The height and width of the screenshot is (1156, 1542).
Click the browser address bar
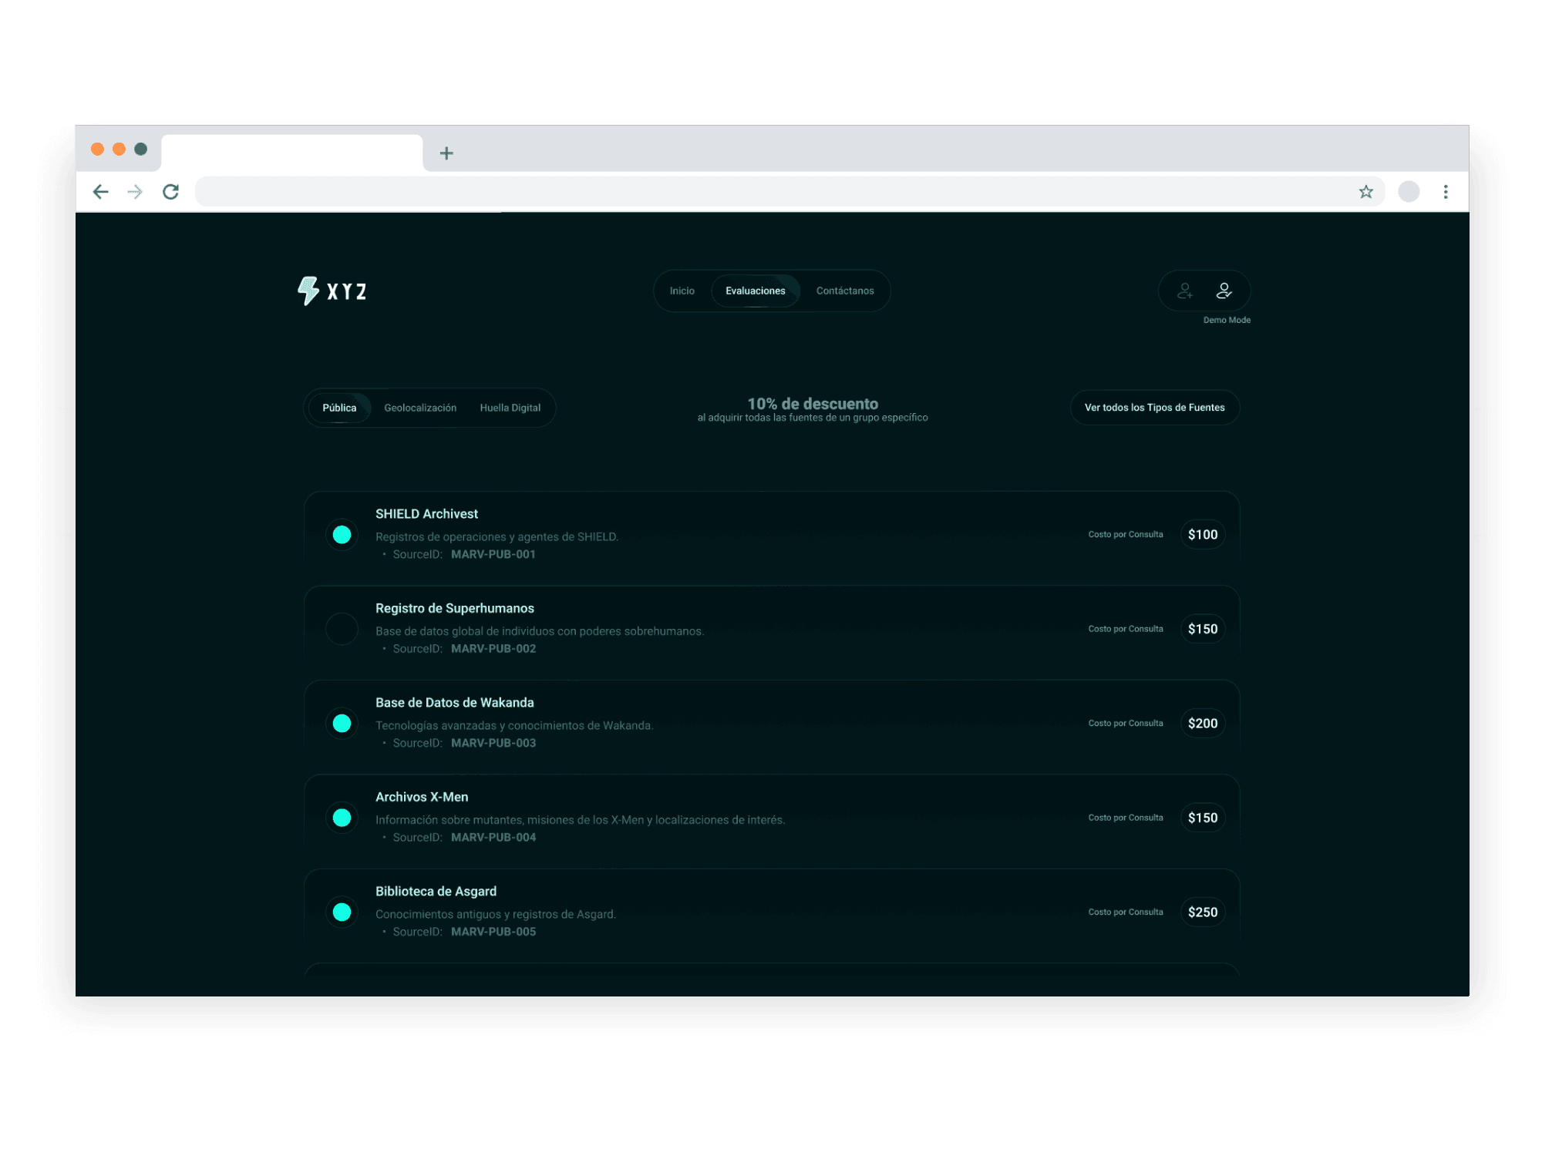771,192
